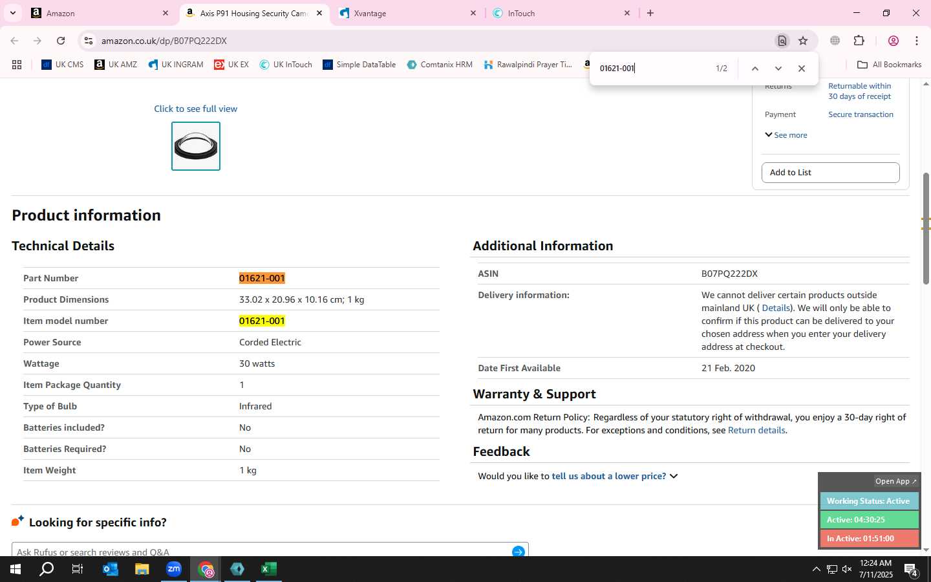
Task: Open the Apps grid in bookmarks bar
Action: point(17,65)
